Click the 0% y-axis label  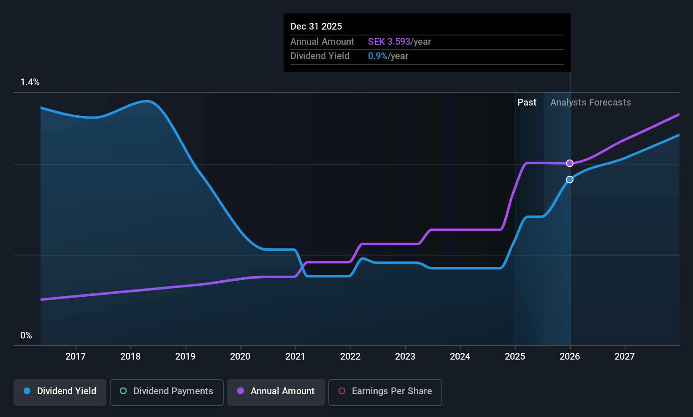(x=26, y=336)
